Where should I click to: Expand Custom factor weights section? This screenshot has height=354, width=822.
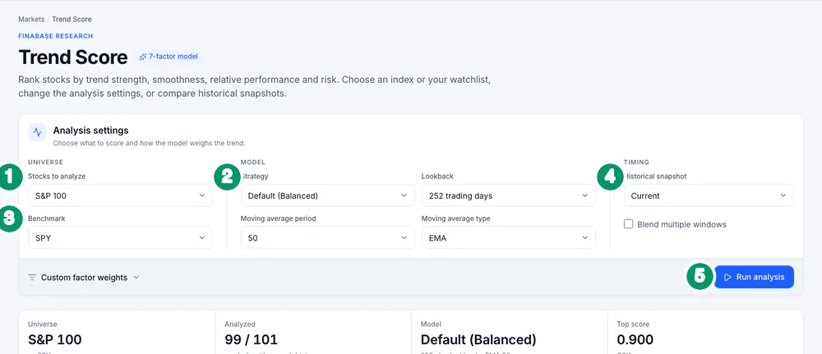click(84, 278)
